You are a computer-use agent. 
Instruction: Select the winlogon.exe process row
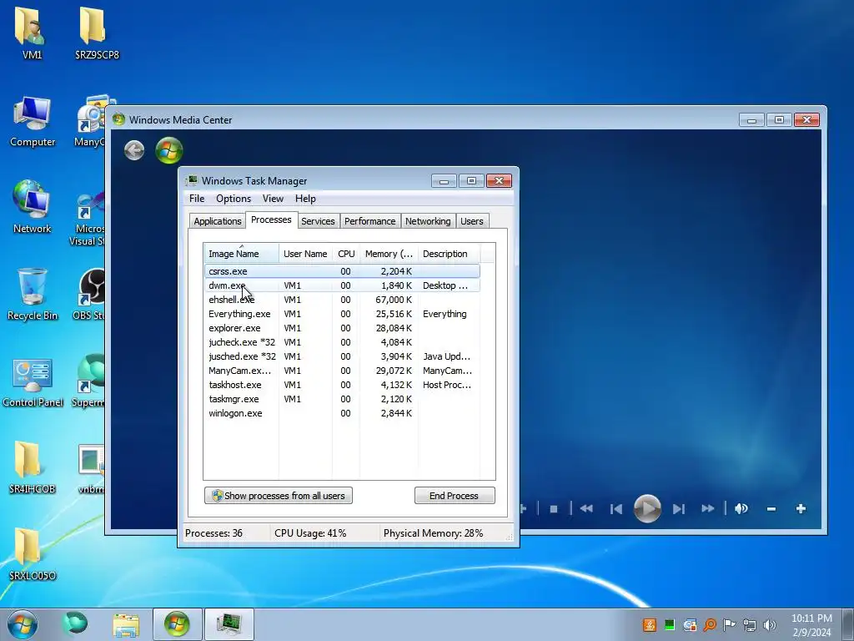(342, 412)
